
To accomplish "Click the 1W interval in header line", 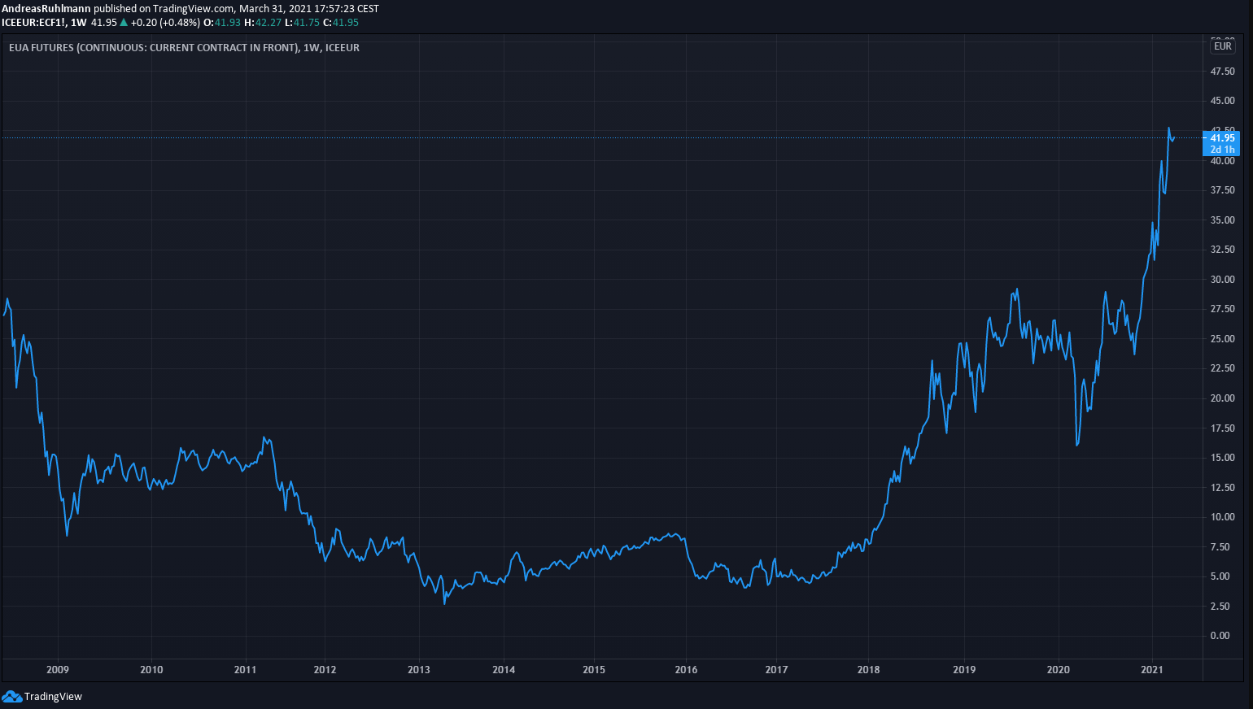I will [79, 23].
